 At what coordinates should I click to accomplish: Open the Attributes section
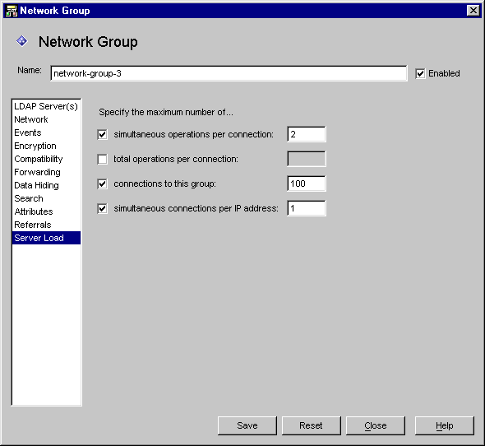click(46, 211)
